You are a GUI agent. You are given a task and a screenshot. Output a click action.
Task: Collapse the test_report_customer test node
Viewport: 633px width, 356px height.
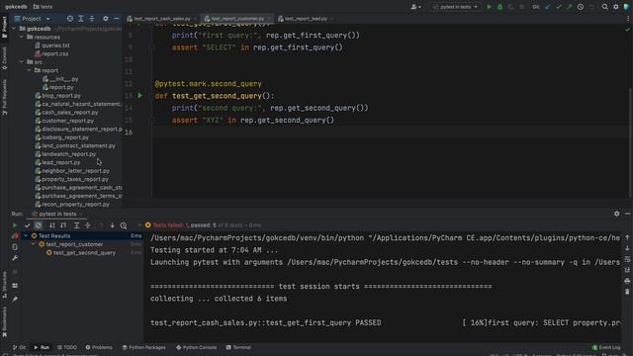tap(34, 244)
